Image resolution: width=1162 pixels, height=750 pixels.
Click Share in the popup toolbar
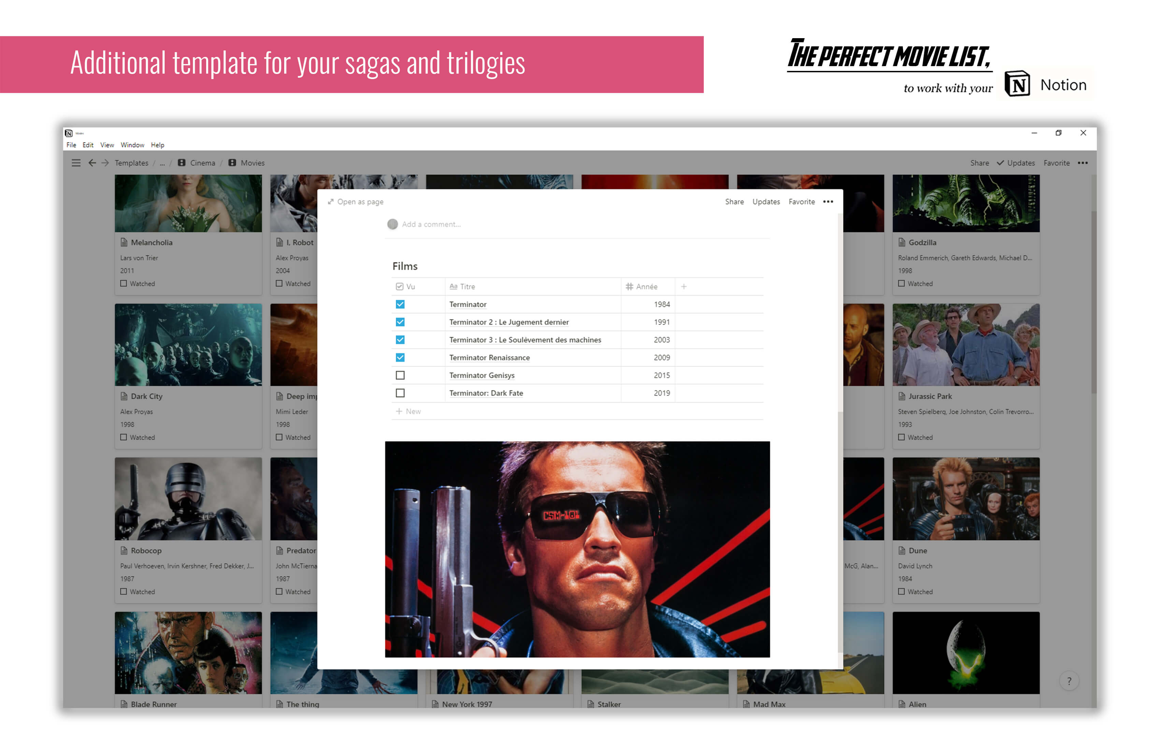click(735, 201)
